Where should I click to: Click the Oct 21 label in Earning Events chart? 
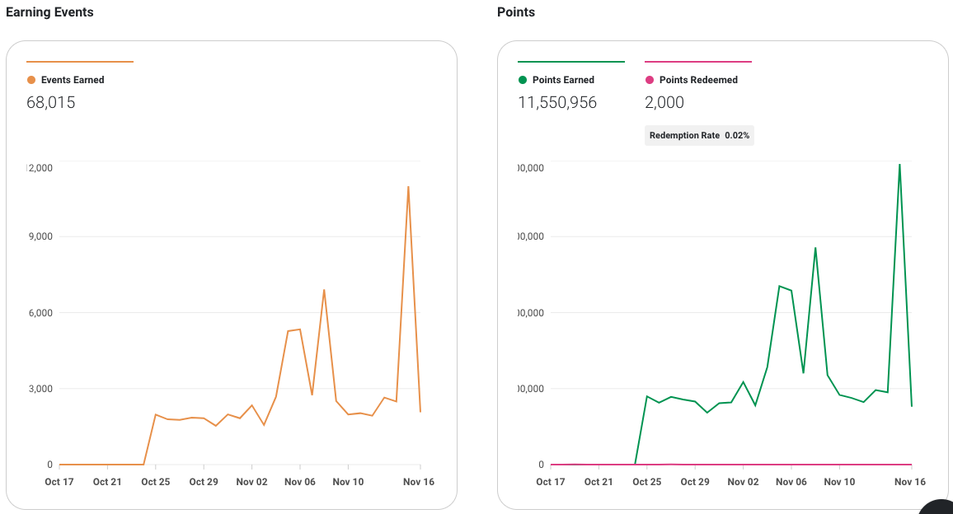click(107, 482)
